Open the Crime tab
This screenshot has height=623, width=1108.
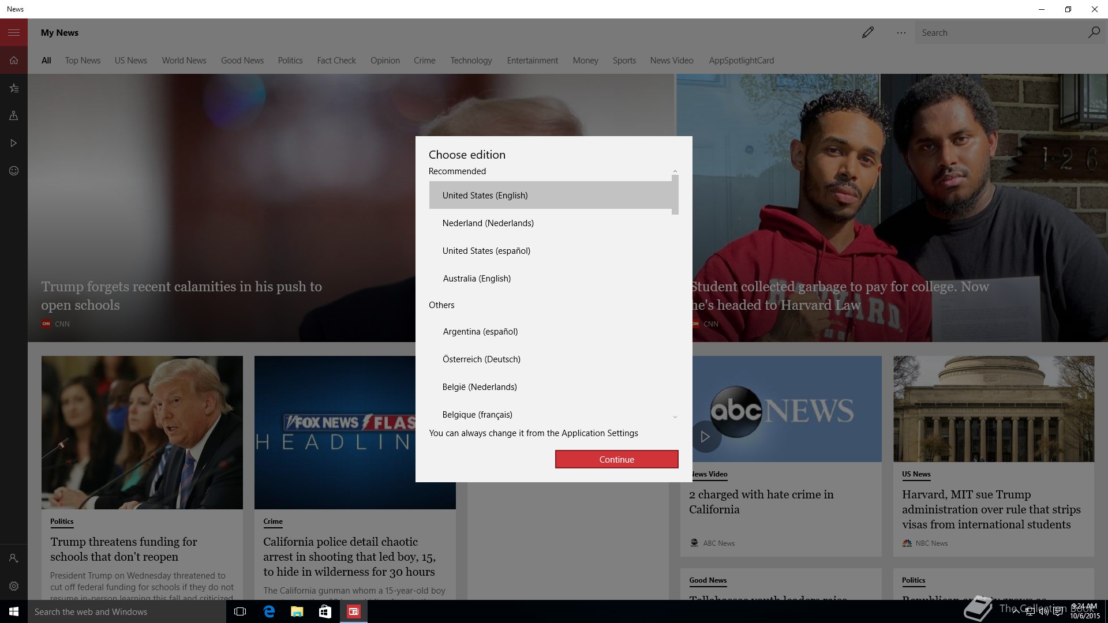point(425,61)
